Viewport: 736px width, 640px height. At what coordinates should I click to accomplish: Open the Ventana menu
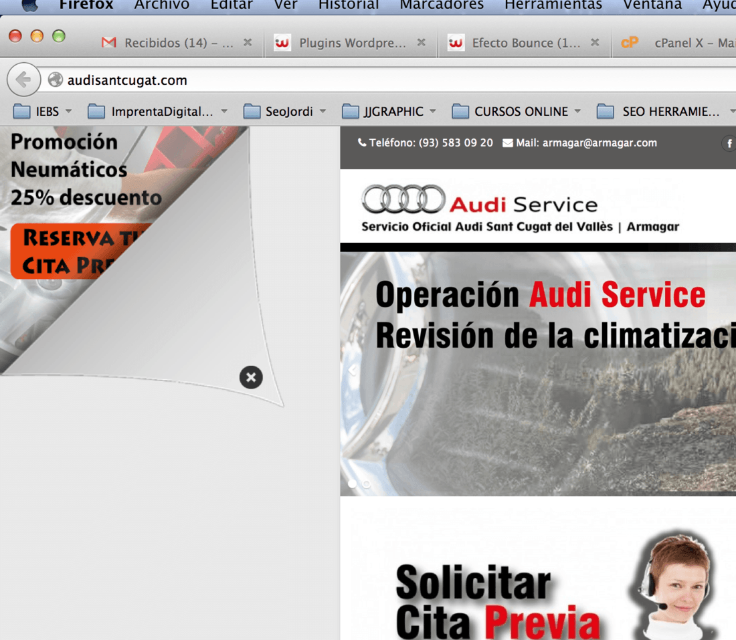click(x=652, y=5)
